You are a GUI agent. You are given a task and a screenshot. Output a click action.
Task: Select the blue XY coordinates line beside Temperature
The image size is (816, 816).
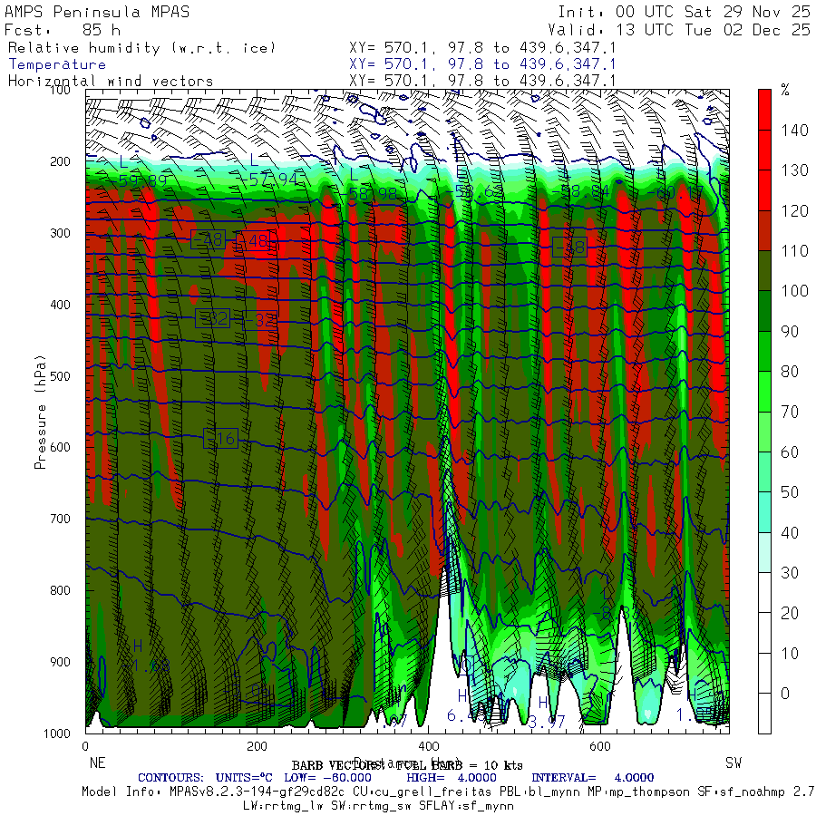tap(482, 64)
